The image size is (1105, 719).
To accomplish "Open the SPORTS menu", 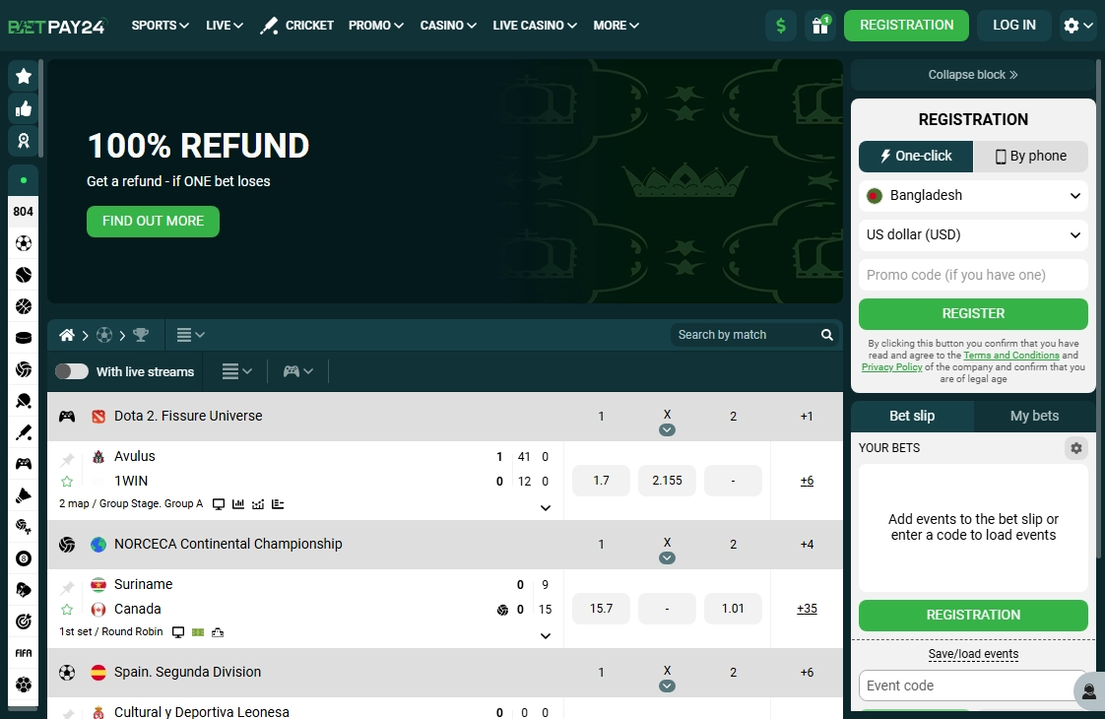I will coord(160,26).
